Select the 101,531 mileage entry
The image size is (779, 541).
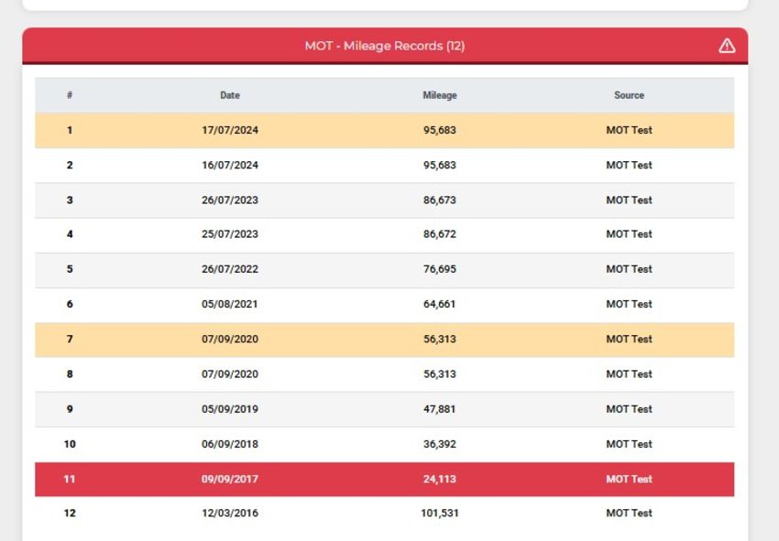tap(440, 514)
